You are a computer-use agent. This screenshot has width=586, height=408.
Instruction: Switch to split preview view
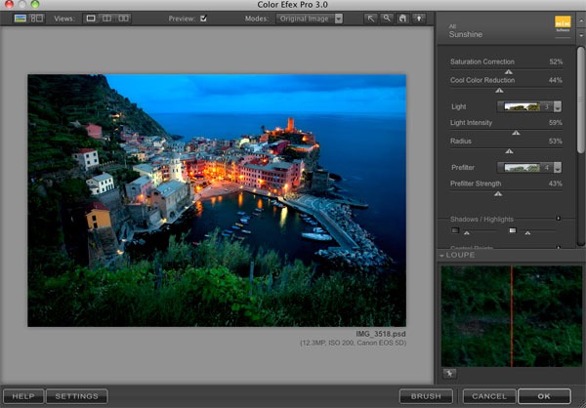coord(107,18)
